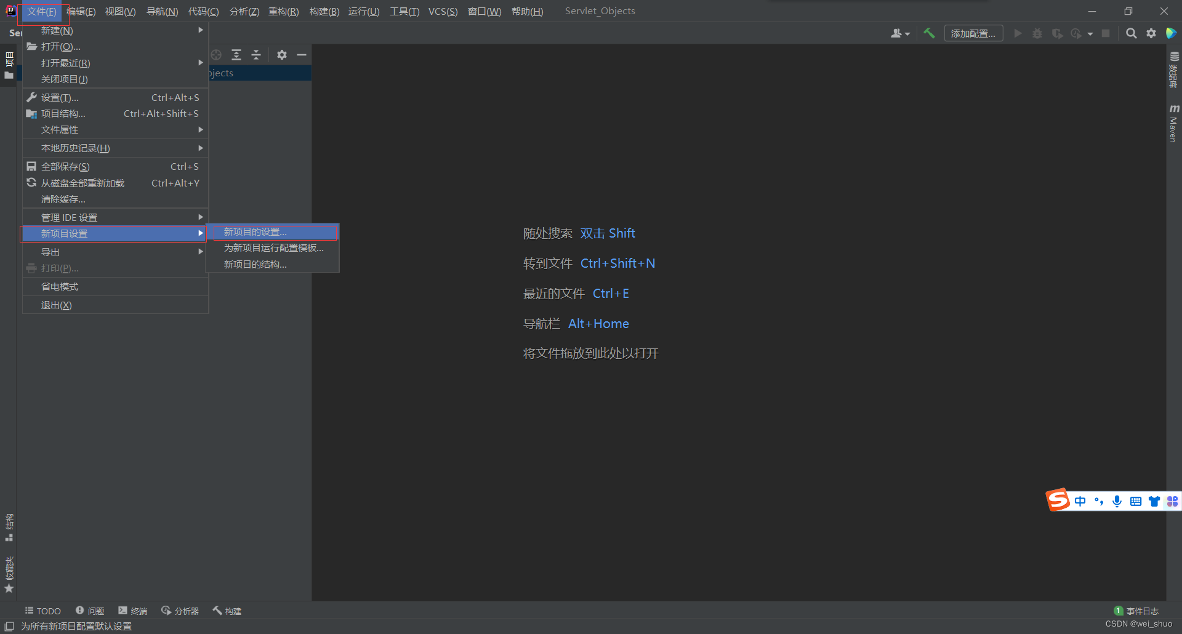Click 添加配置... button
1182x634 pixels.
[x=973, y=33]
